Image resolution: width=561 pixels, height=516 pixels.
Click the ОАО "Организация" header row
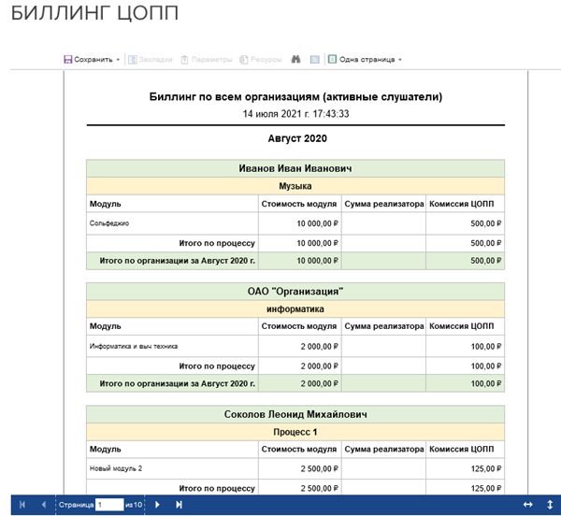[295, 292]
